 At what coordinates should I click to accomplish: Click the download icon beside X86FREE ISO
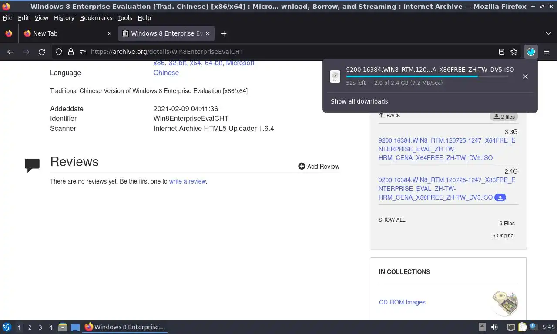500,197
